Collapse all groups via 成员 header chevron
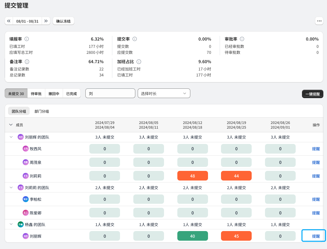327x249 pixels. [x=11, y=125]
